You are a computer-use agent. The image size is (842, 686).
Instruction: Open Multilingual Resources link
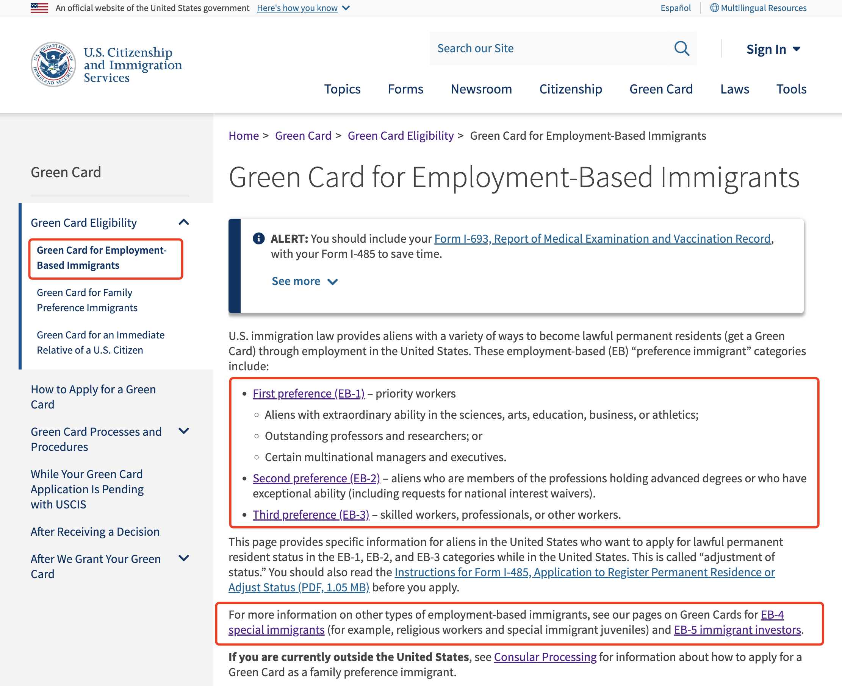coord(763,8)
